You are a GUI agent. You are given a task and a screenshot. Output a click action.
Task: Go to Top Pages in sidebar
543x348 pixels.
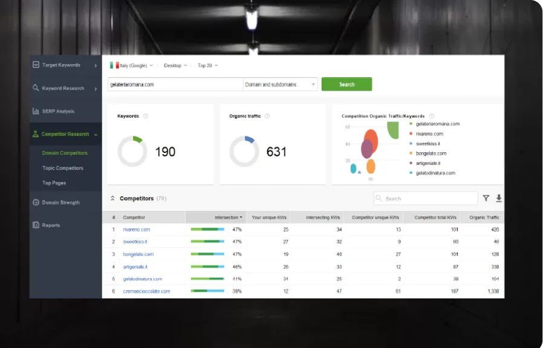54,183
